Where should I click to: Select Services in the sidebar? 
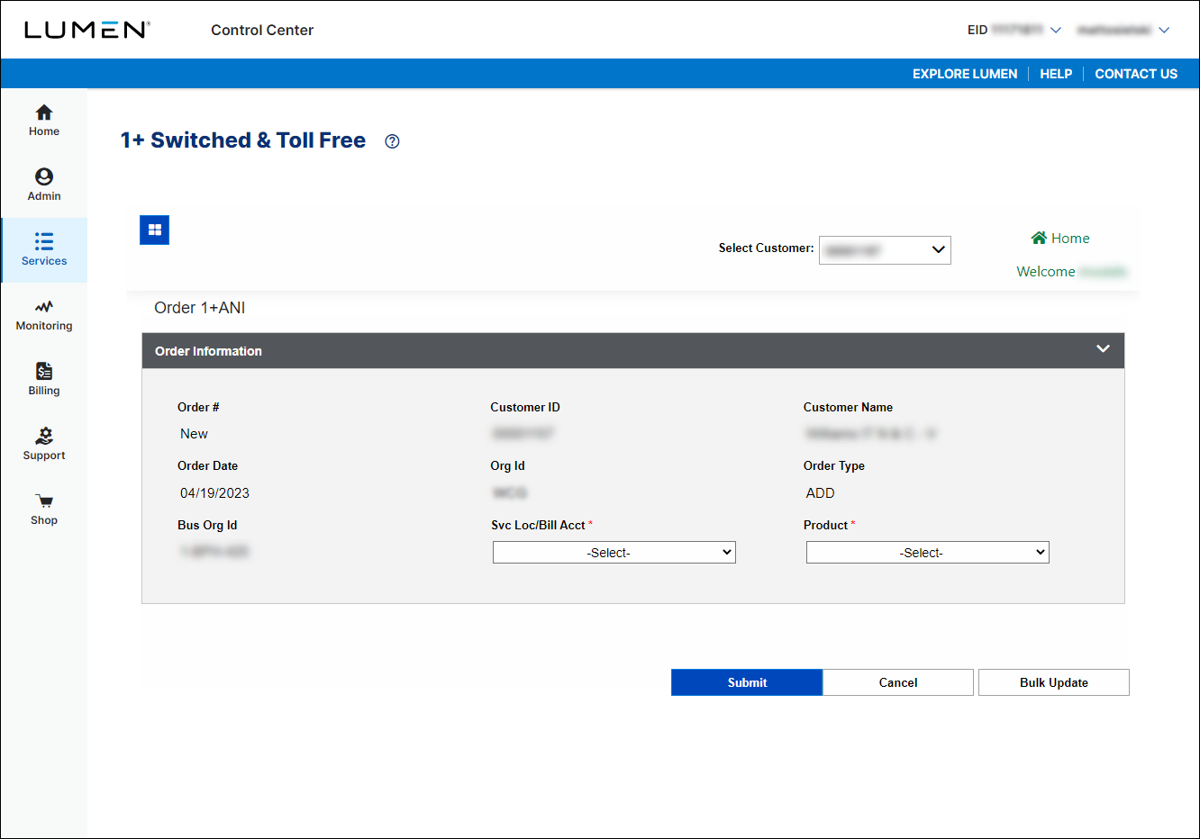pyautogui.click(x=44, y=250)
